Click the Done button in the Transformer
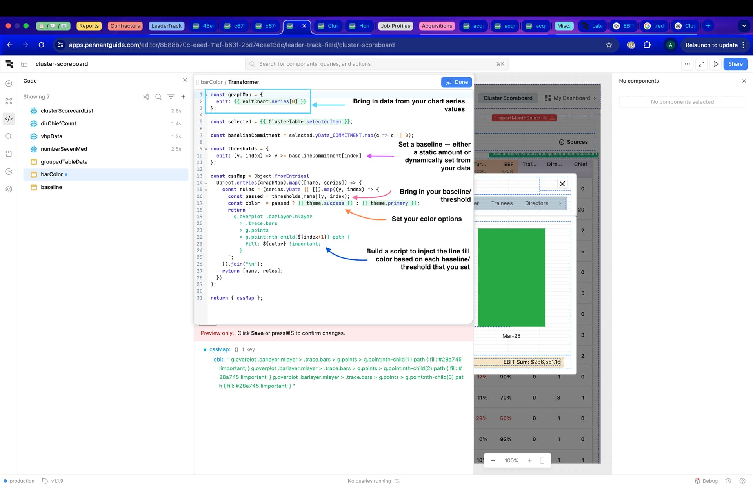The height and width of the screenshot is (487, 753). (x=457, y=82)
